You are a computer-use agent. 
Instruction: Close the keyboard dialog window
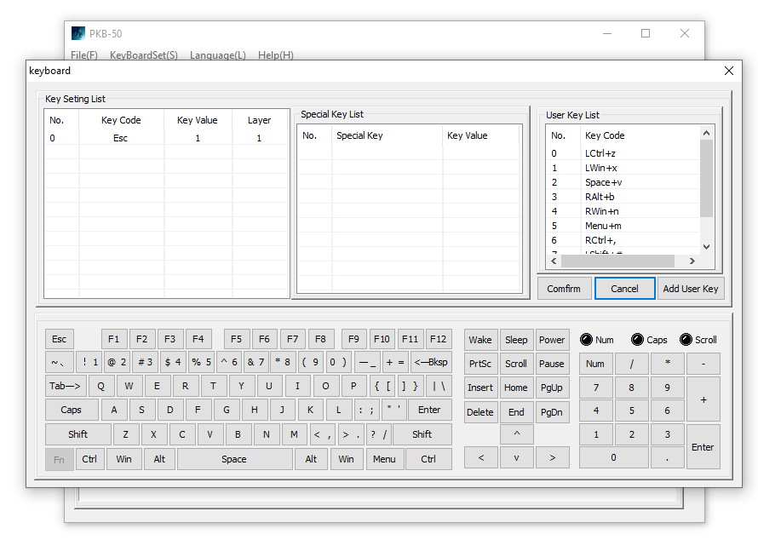point(728,71)
